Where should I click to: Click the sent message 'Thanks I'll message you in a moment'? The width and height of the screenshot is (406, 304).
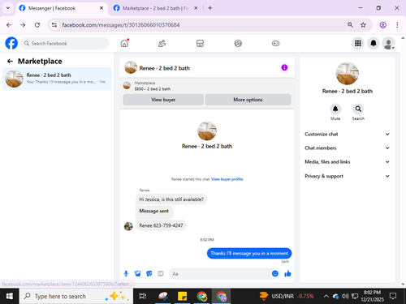click(249, 253)
